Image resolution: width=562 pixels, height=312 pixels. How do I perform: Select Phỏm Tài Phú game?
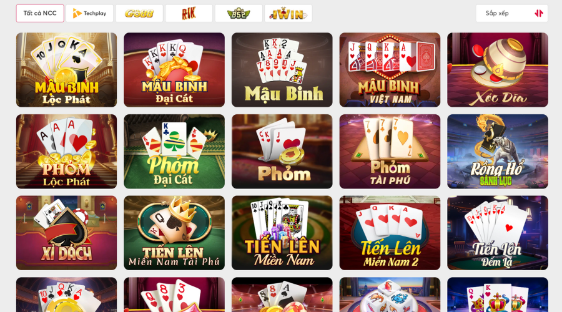click(390, 152)
